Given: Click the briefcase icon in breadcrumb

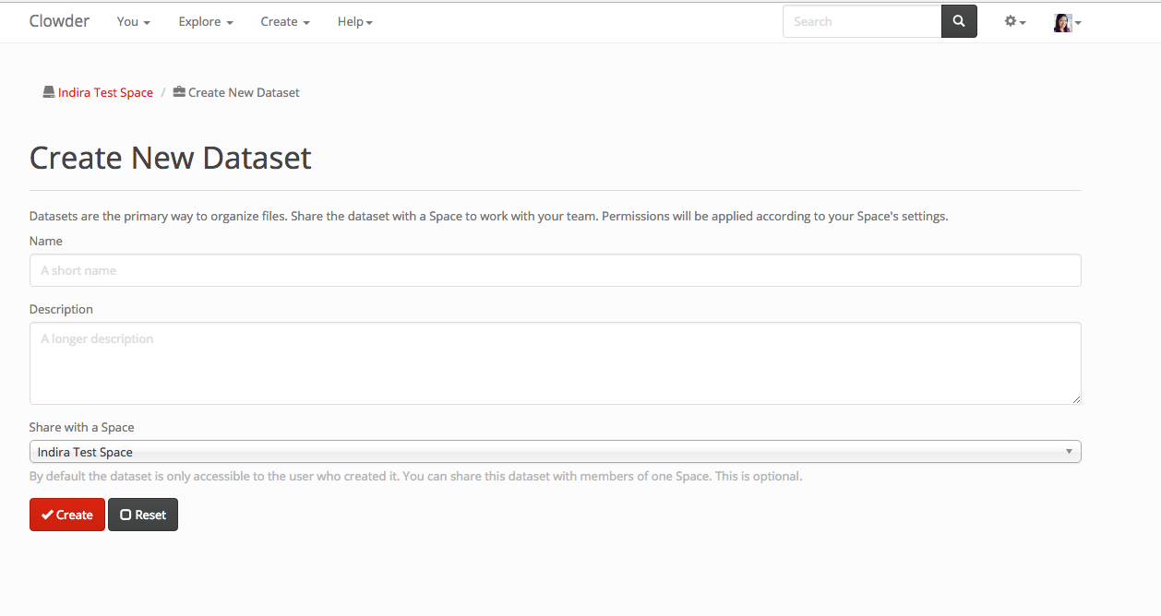Looking at the screenshot, I should click(179, 92).
